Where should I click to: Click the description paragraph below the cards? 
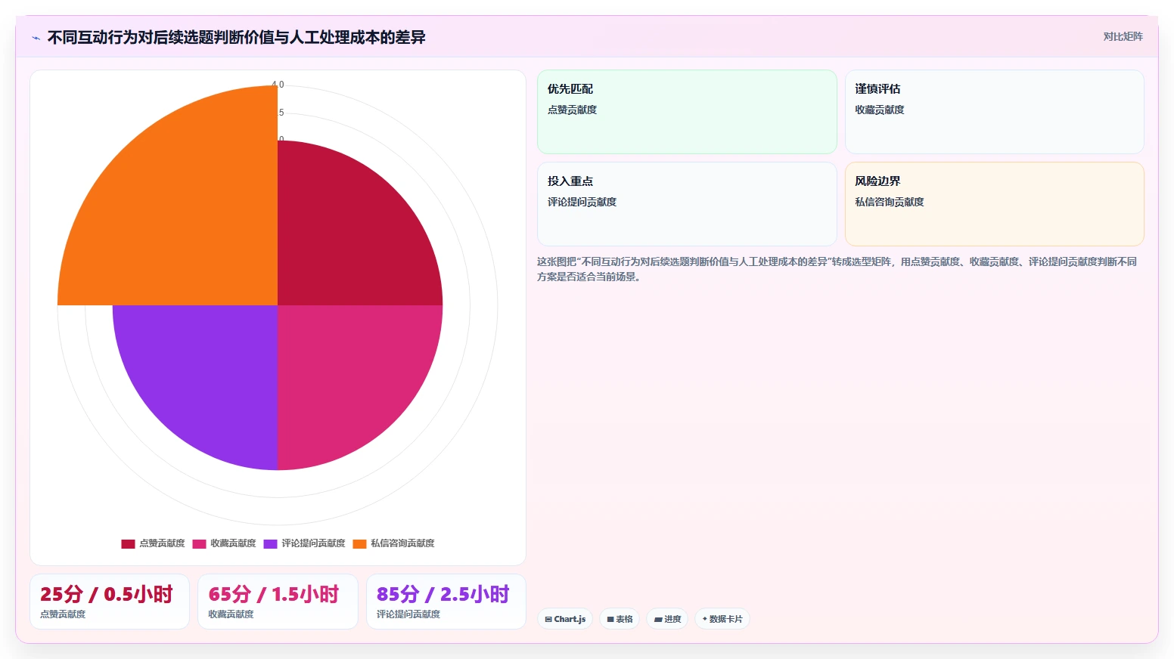(x=837, y=269)
